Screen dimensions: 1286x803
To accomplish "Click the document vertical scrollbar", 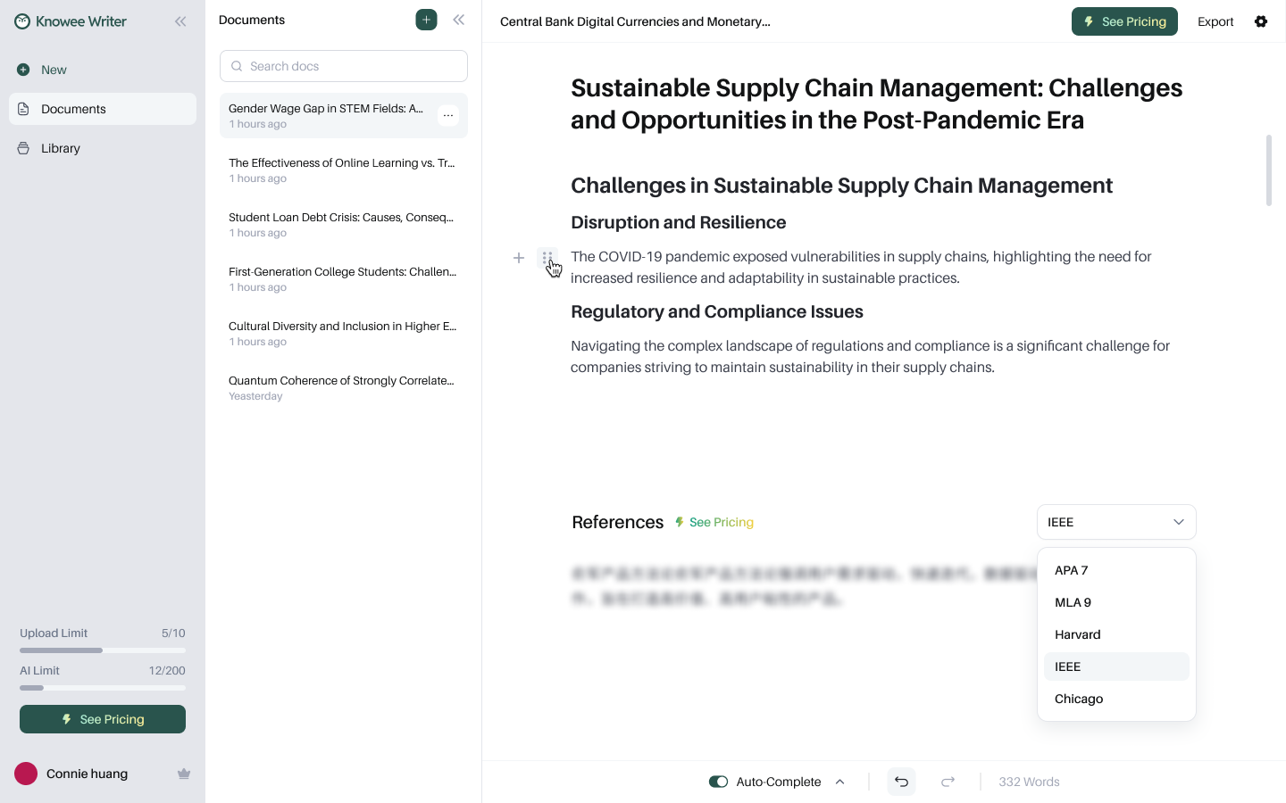I will 1268,170.
